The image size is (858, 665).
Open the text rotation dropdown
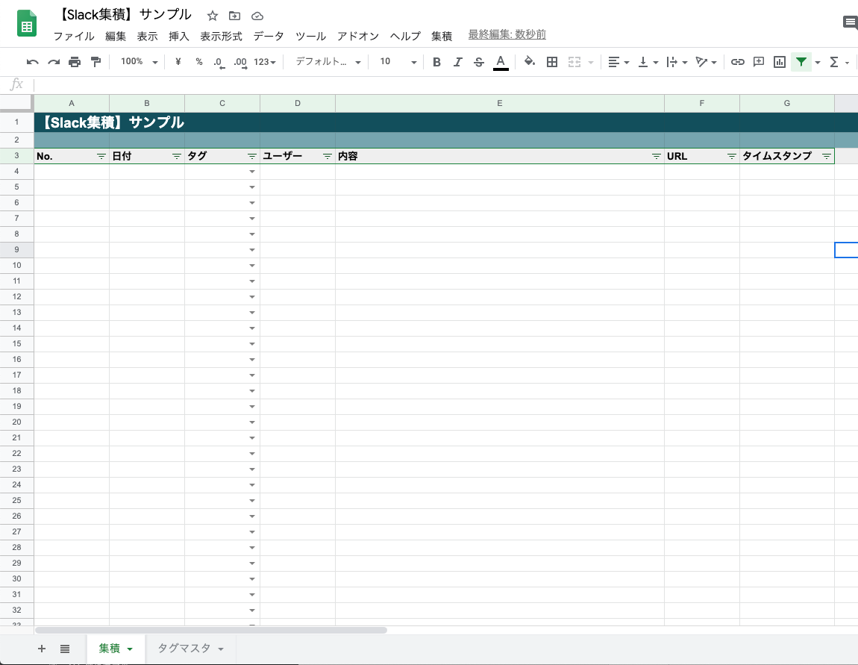706,62
